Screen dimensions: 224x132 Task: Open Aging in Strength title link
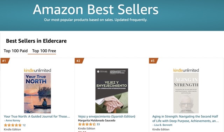coord(185,119)
